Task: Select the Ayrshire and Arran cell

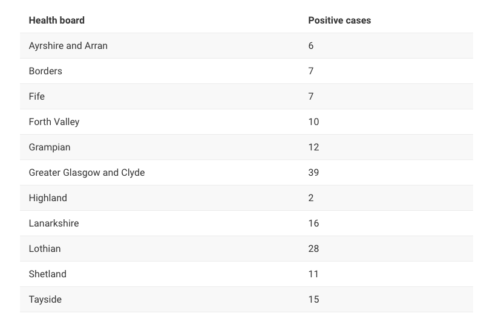Action: 68,46
